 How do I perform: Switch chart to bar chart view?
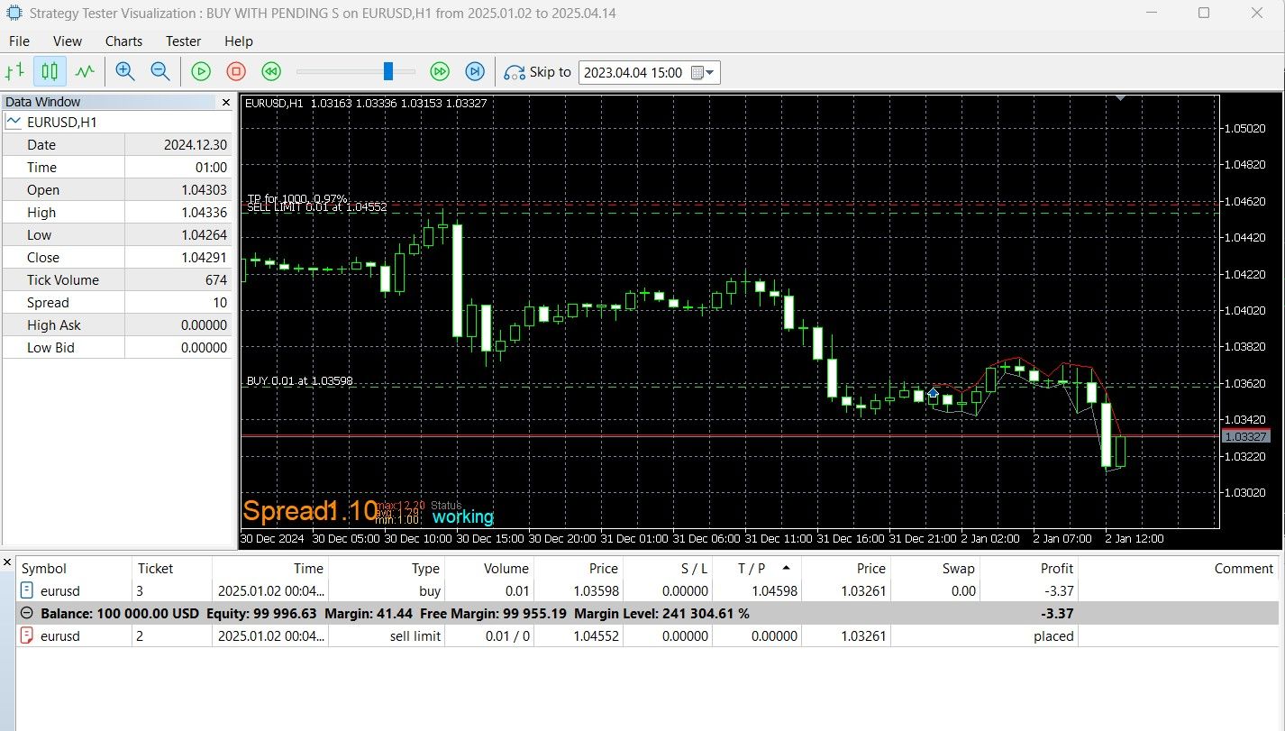pos(15,71)
